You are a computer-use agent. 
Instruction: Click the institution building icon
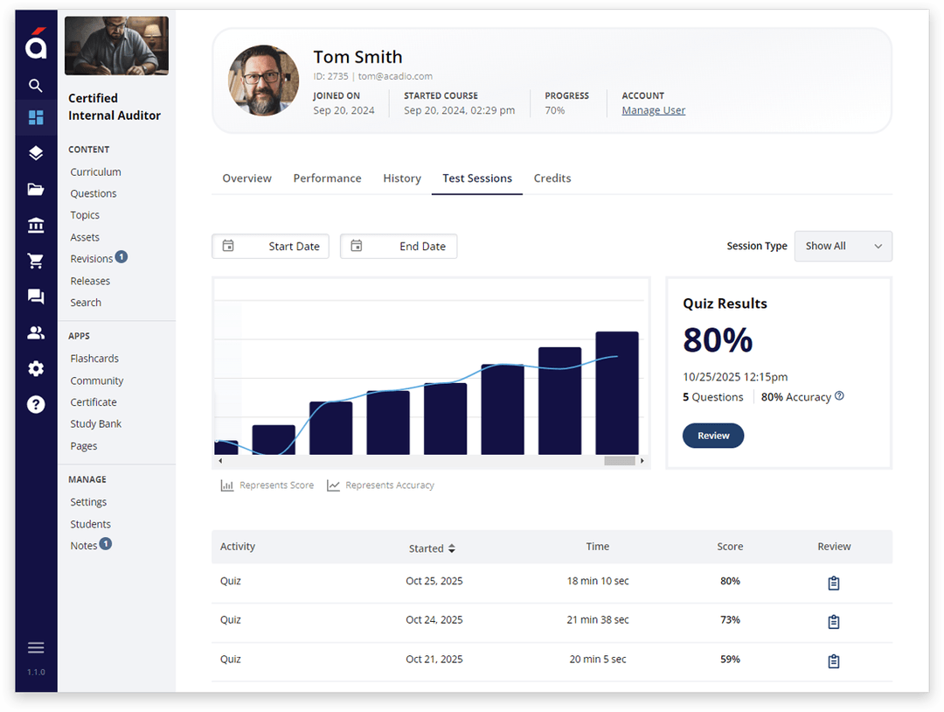point(36,226)
